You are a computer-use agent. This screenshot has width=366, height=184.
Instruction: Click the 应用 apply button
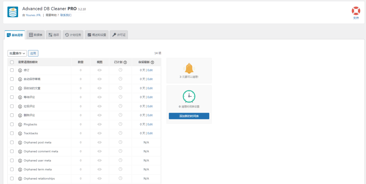(x=33, y=53)
